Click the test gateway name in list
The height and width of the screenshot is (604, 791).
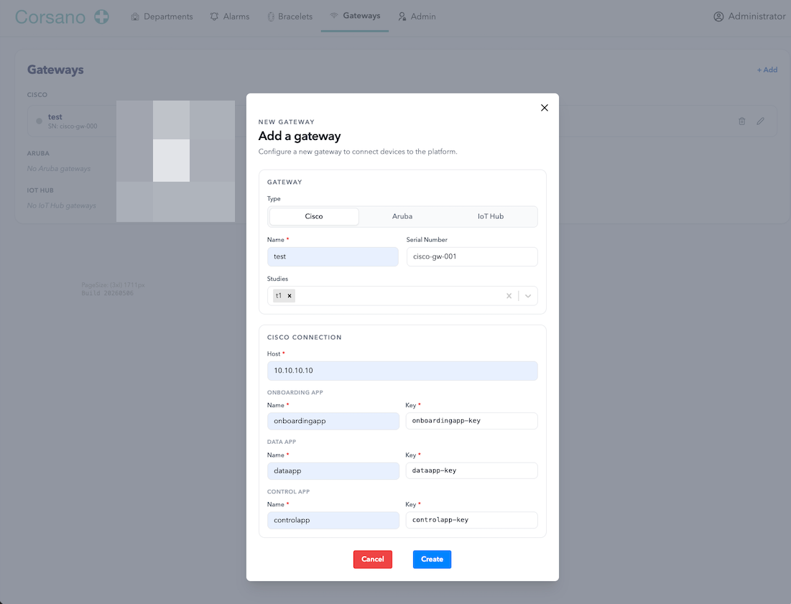tap(55, 117)
